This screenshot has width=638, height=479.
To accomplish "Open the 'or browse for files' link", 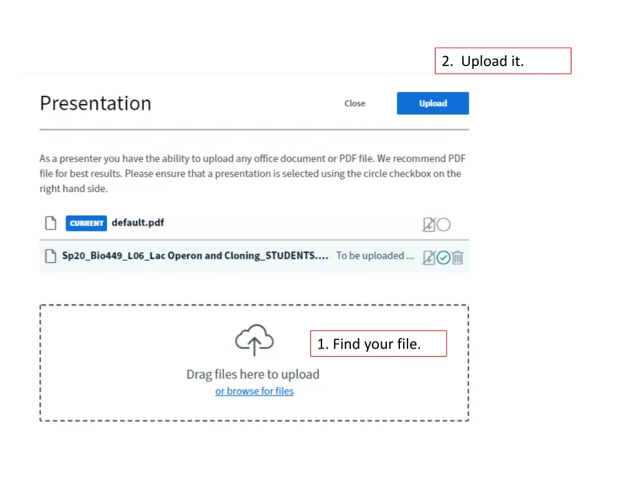I will click(x=254, y=391).
